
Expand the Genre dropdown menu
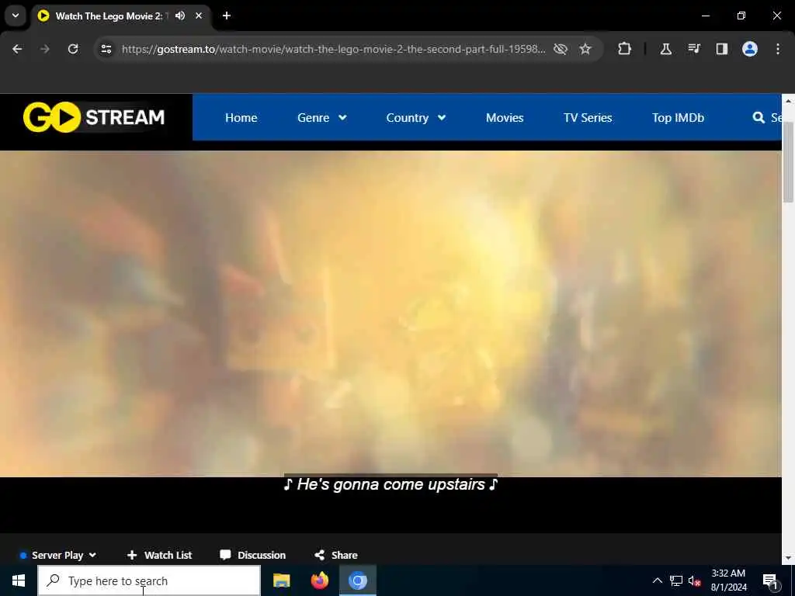322,118
